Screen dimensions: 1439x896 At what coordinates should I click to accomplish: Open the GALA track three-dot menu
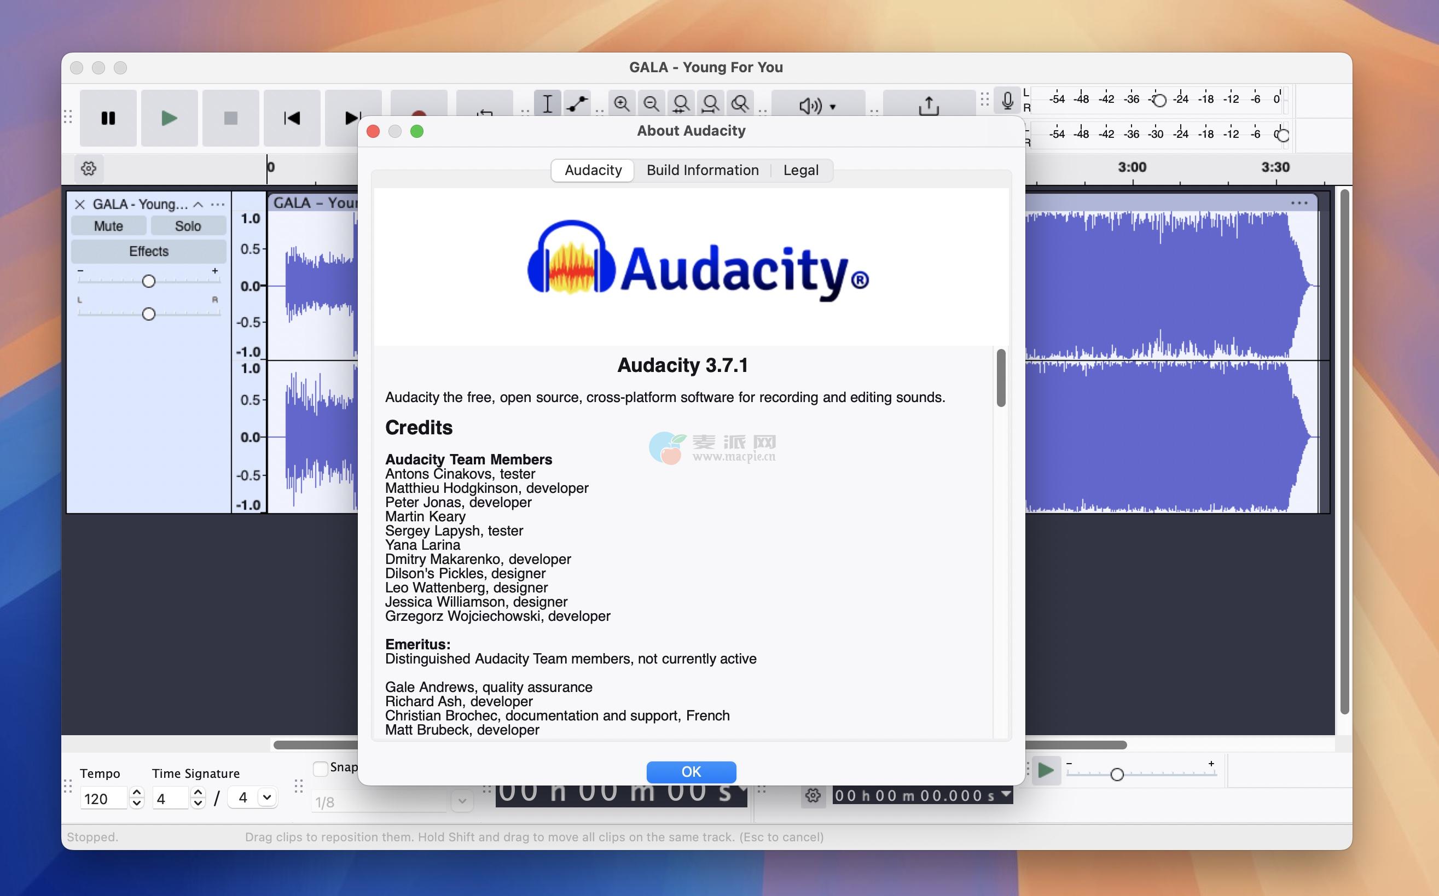218,205
